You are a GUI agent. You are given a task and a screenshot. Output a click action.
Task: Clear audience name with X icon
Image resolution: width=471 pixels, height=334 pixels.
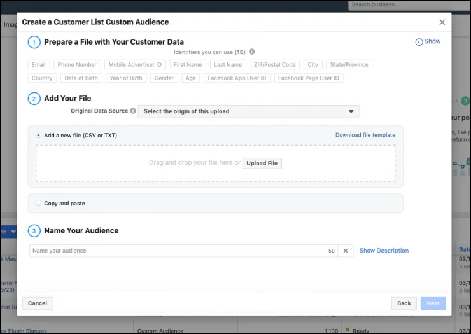345,251
